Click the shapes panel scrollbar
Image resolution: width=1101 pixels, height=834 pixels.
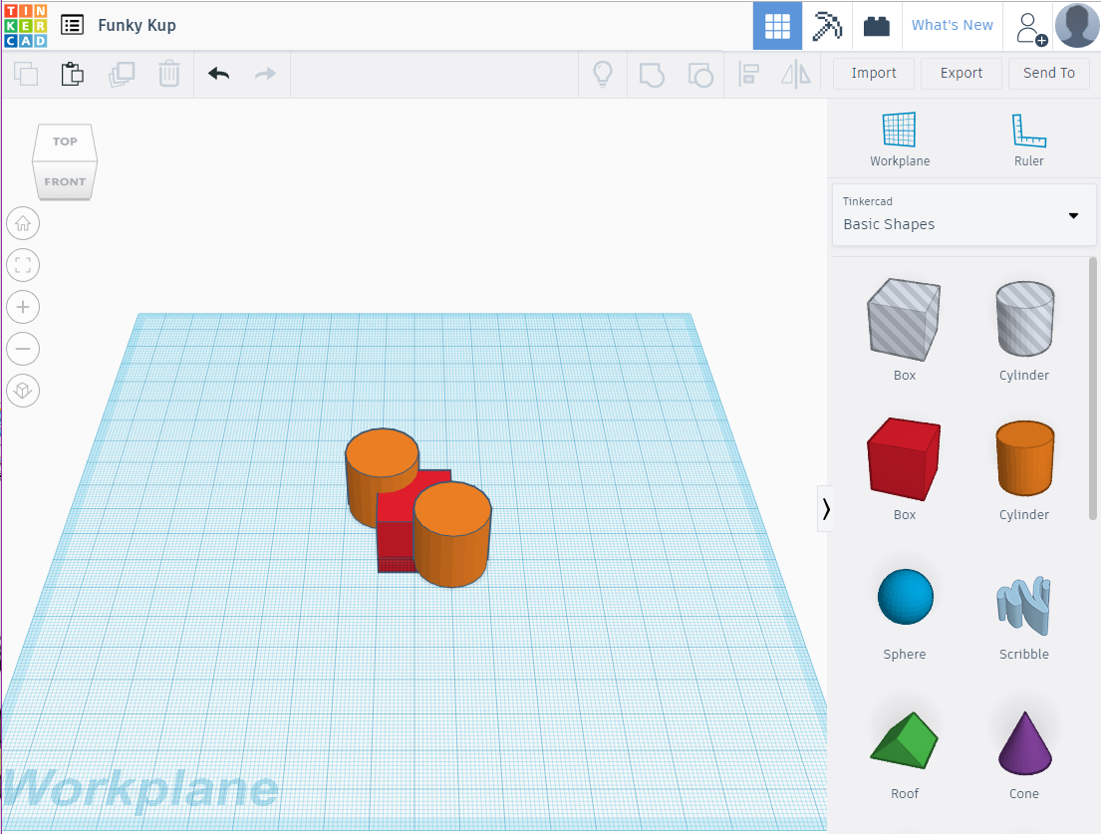tap(1092, 390)
